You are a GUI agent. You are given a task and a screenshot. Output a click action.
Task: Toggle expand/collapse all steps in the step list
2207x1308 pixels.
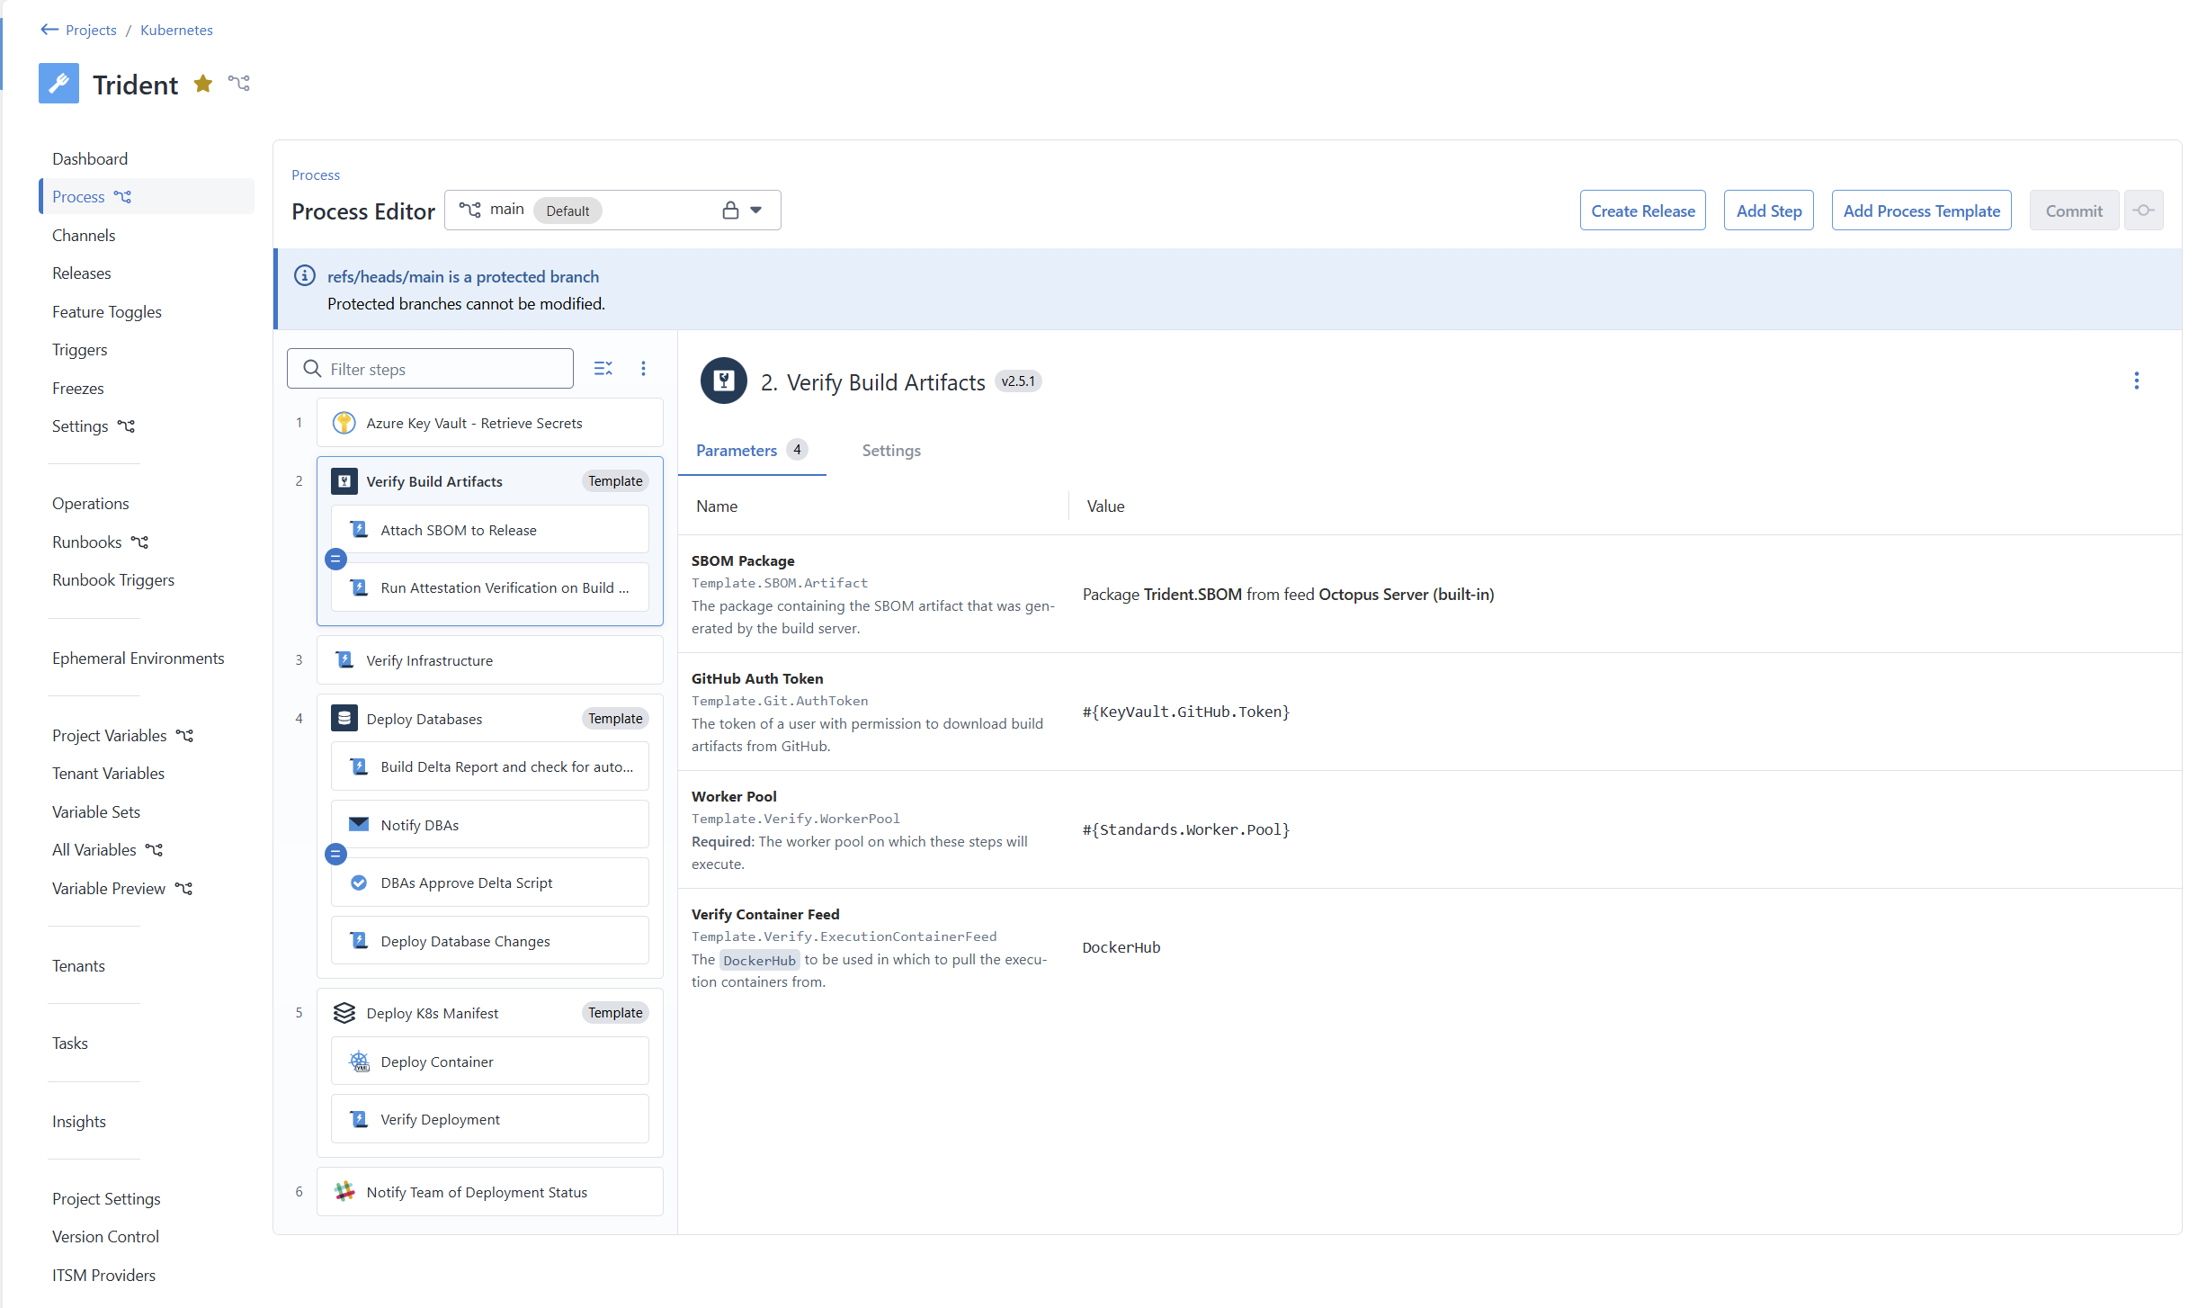603,368
